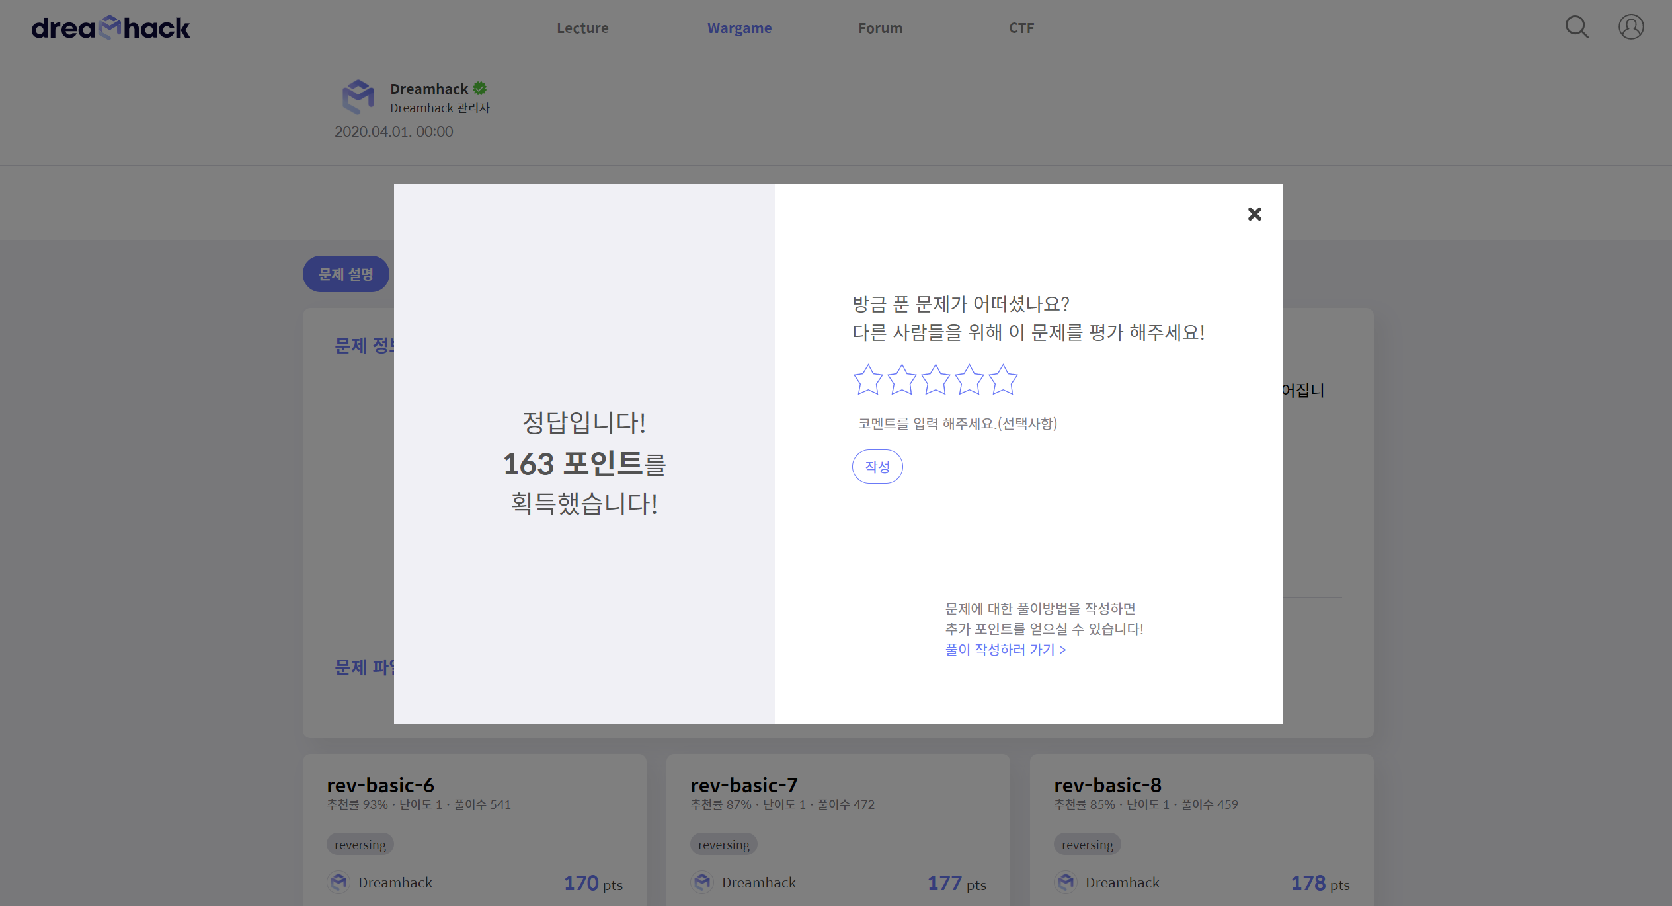This screenshot has width=1672, height=906.
Task: Switch to the 문제 설명 tab
Action: point(346,274)
